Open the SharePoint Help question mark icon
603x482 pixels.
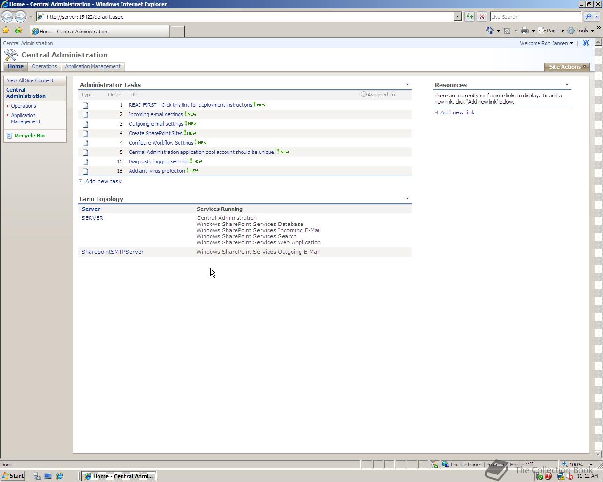(586, 43)
